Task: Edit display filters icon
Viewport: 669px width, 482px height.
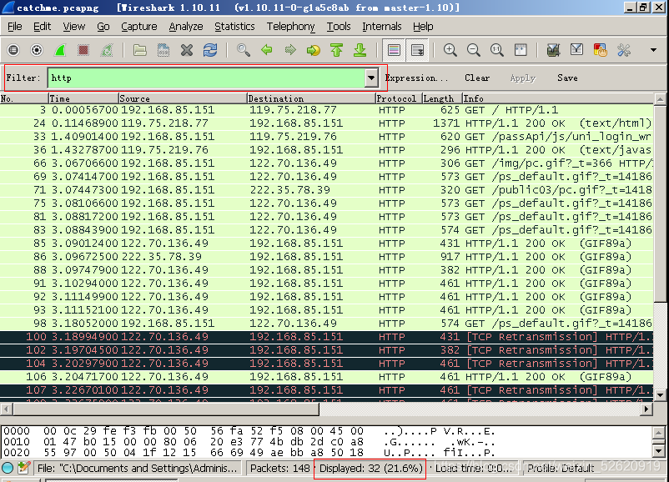Action: coord(577,50)
